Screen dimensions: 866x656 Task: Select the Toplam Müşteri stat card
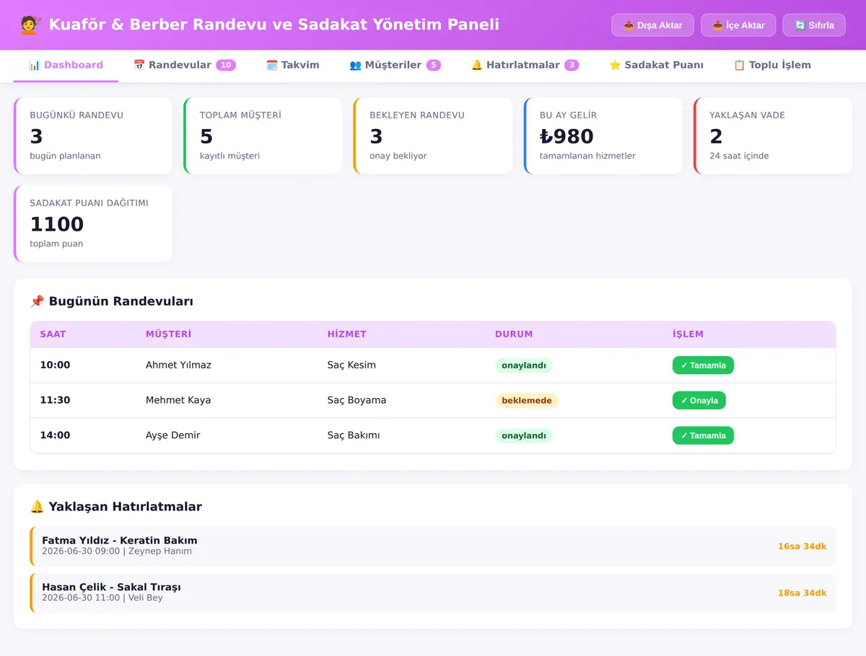click(263, 136)
